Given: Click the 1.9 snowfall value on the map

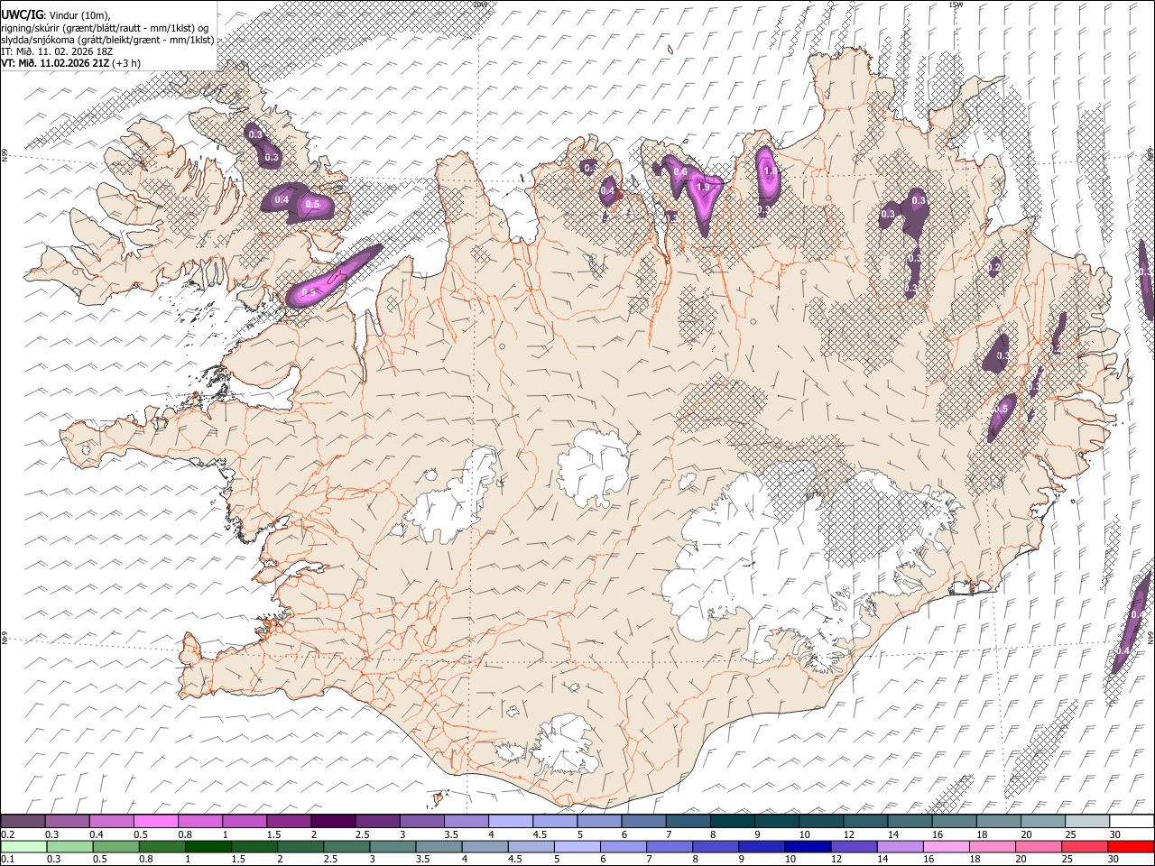Looking at the screenshot, I should point(705,187).
